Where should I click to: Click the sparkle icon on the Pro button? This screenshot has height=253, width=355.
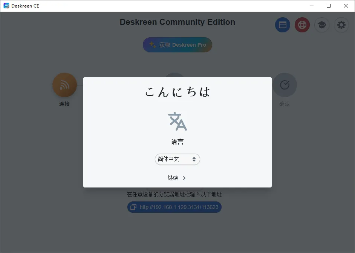pyautogui.click(x=153, y=45)
